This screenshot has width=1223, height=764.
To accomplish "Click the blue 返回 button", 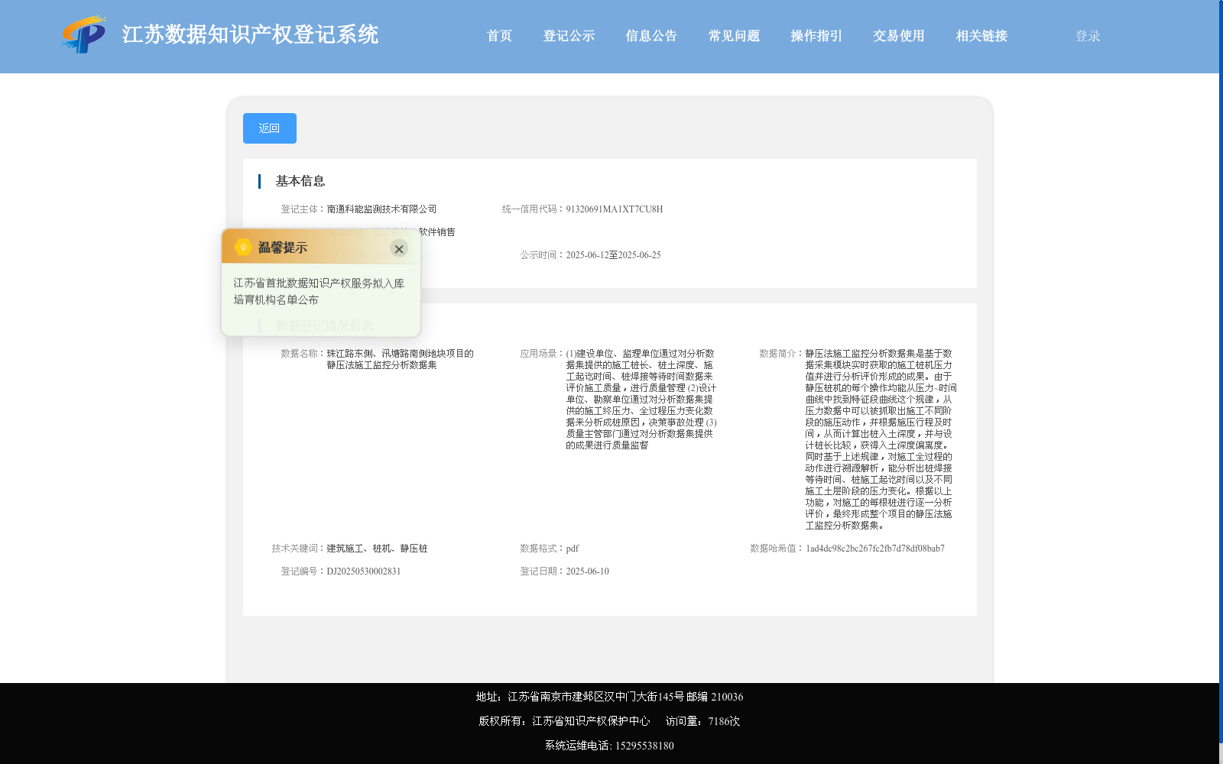I will [x=270, y=128].
